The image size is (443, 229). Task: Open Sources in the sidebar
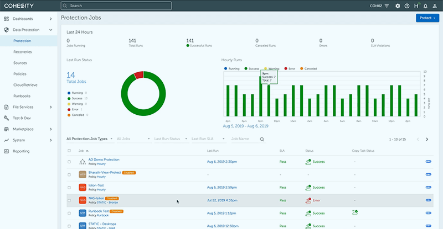tap(20, 63)
